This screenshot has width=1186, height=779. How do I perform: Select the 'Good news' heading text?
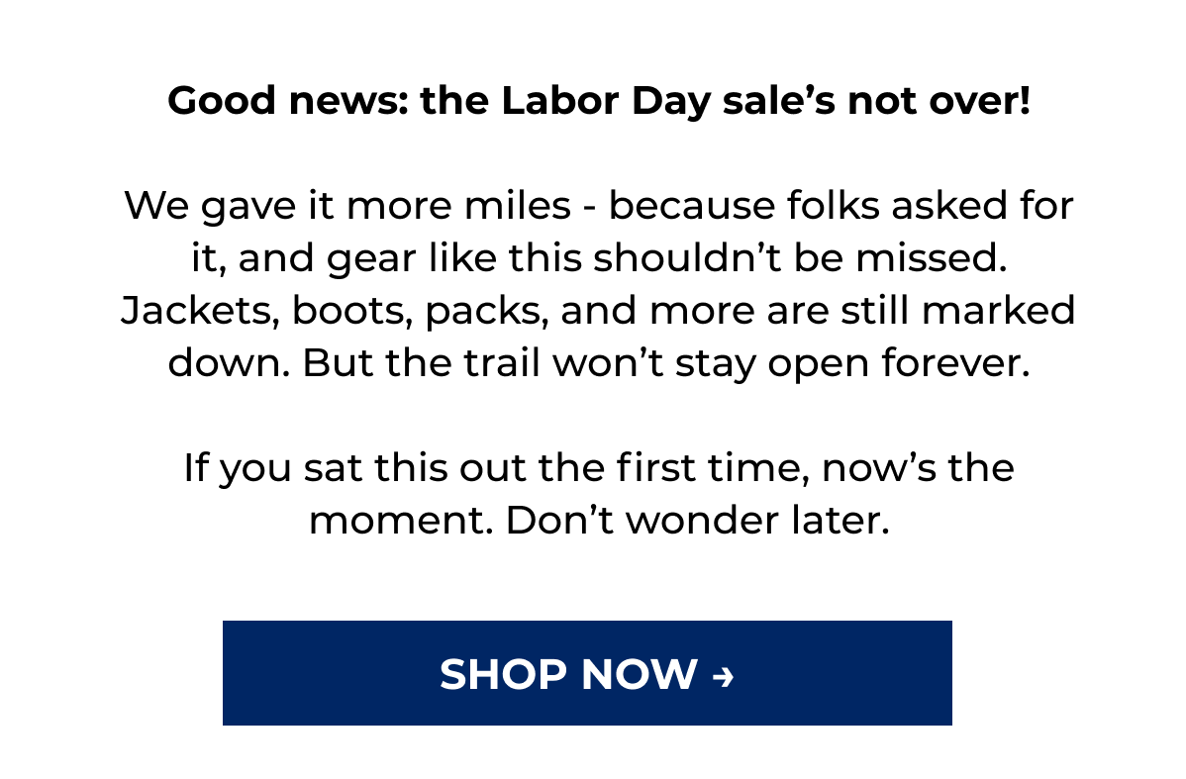pos(601,100)
